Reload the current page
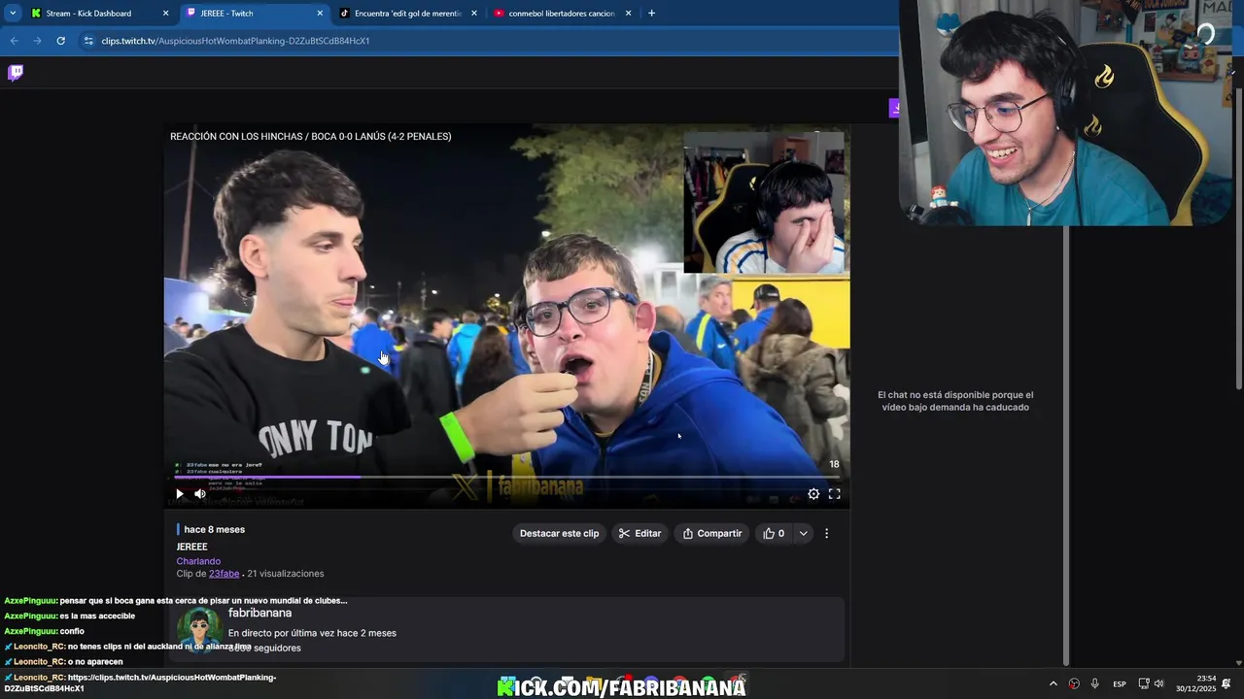This screenshot has height=699, width=1244. (x=60, y=41)
